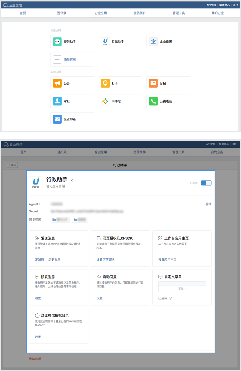Open API文档 link in top window header

point(211,5)
